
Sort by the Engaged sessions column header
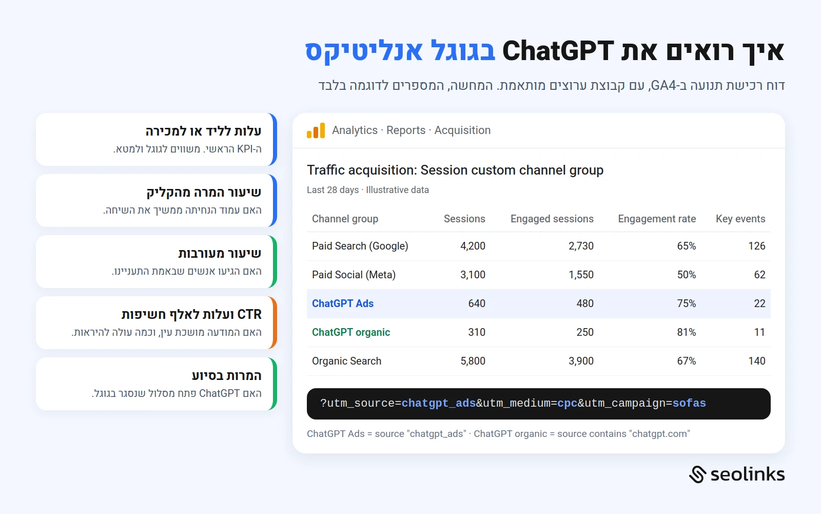point(552,219)
